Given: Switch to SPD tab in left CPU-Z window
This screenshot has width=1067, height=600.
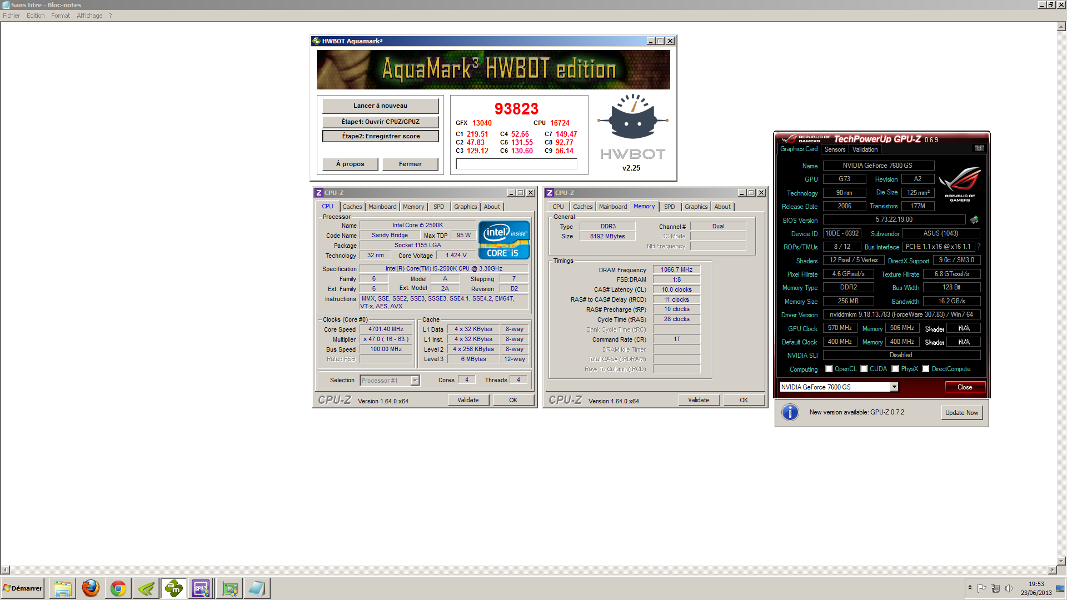Looking at the screenshot, I should point(439,207).
